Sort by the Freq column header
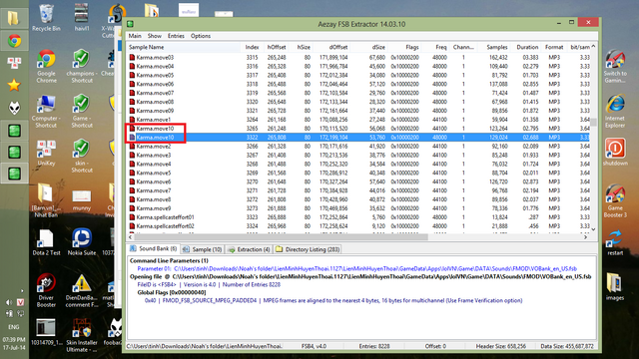Image resolution: width=639 pixels, height=359 pixels. [441, 47]
